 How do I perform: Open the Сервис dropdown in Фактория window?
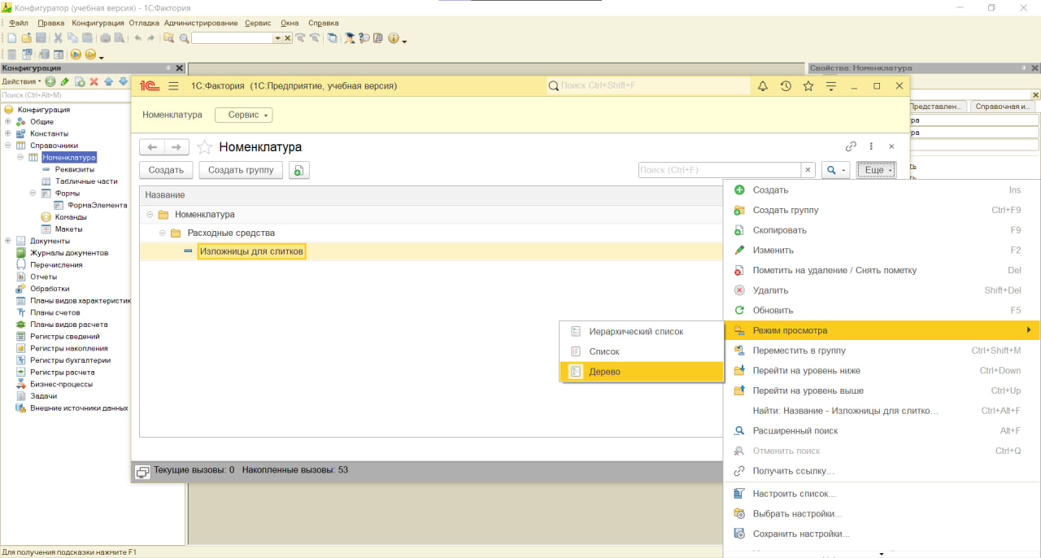pyautogui.click(x=244, y=115)
